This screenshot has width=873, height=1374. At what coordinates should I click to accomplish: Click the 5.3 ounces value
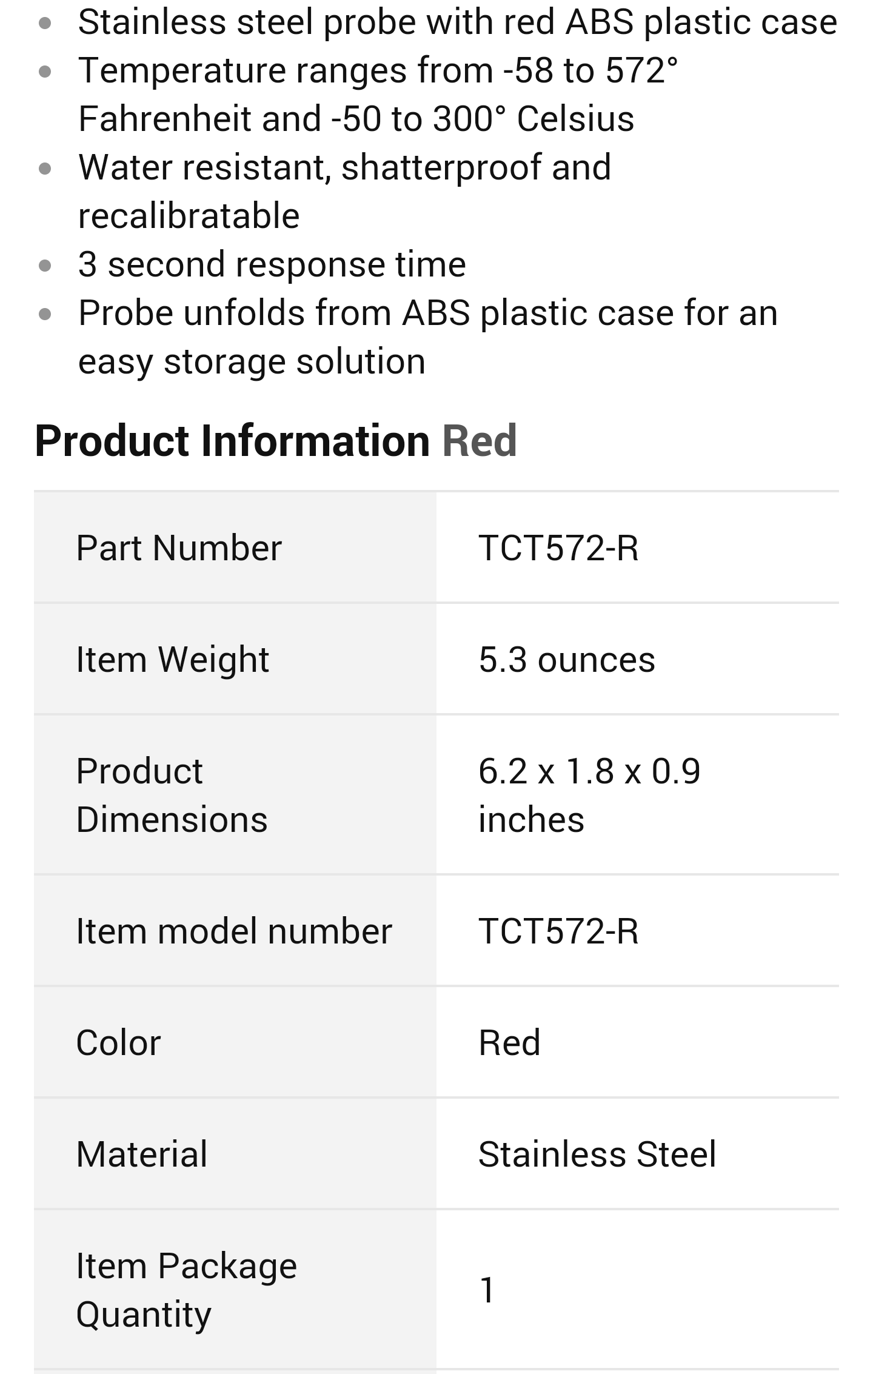pos(567,659)
